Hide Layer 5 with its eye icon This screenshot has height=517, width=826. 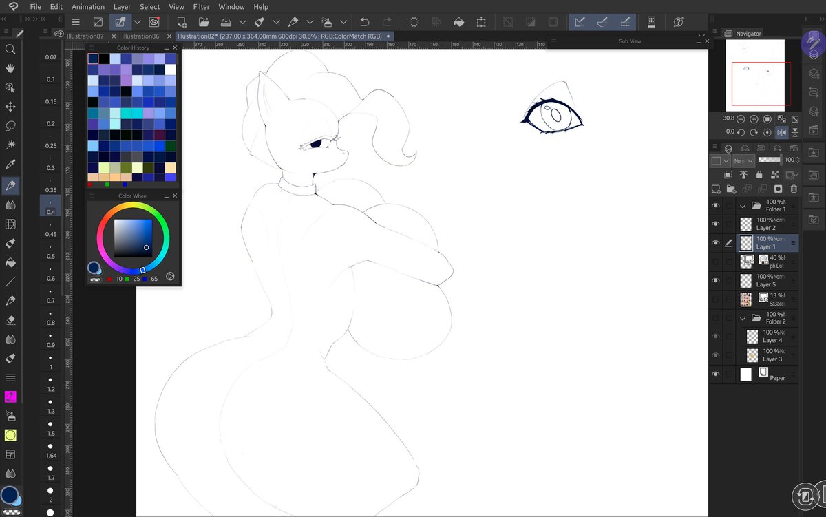click(x=716, y=280)
